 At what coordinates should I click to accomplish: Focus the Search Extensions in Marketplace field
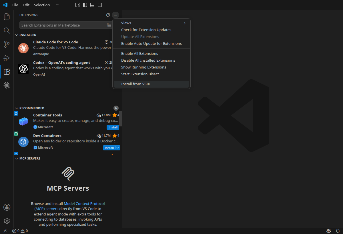pos(63,25)
